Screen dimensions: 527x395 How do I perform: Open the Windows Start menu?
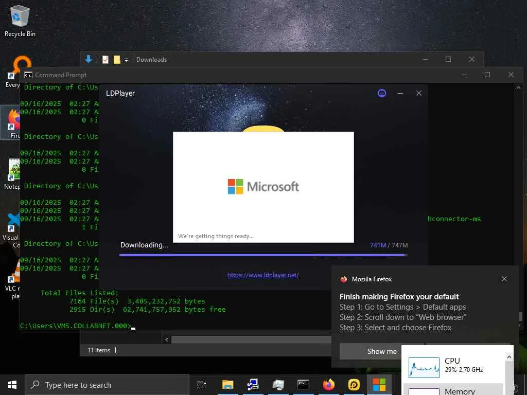tap(12, 385)
